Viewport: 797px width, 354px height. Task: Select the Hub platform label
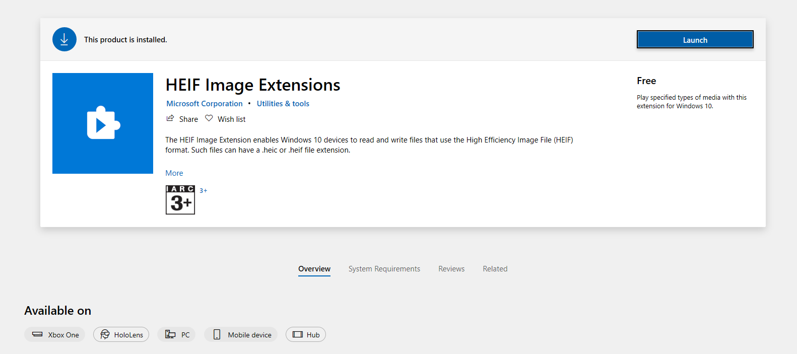tap(313, 335)
